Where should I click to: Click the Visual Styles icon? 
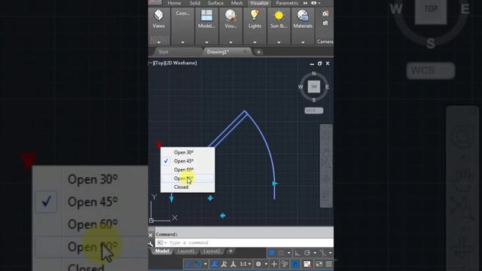pyautogui.click(x=230, y=15)
